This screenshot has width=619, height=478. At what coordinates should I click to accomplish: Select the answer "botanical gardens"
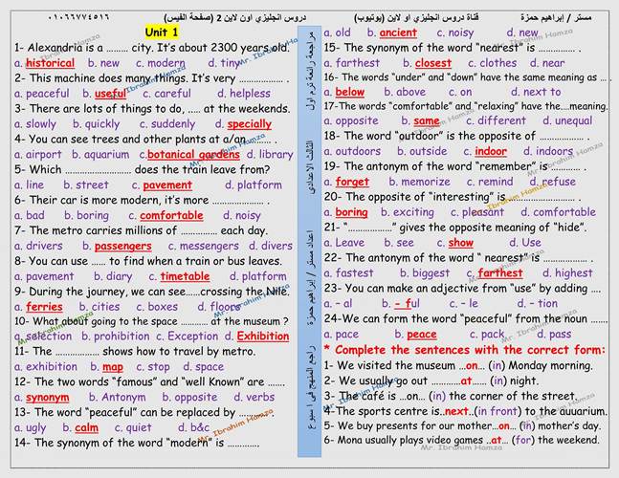[193, 155]
